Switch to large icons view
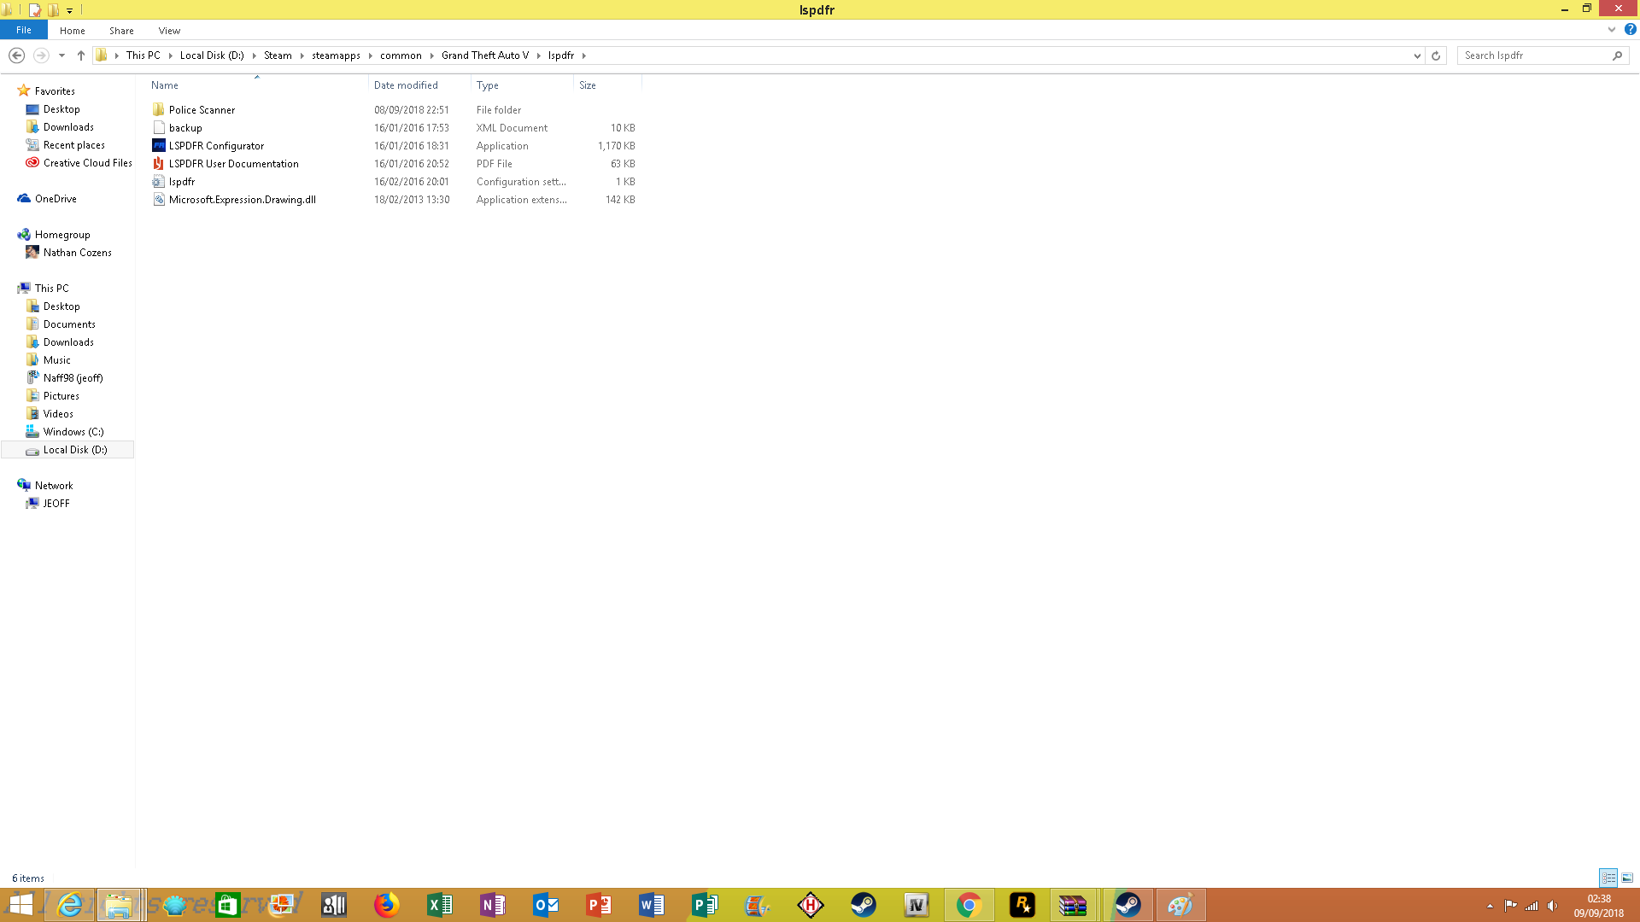This screenshot has width=1640, height=922. coord(1627,878)
